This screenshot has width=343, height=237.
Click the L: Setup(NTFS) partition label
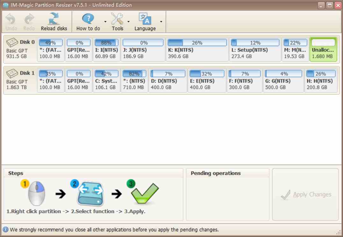pos(250,50)
